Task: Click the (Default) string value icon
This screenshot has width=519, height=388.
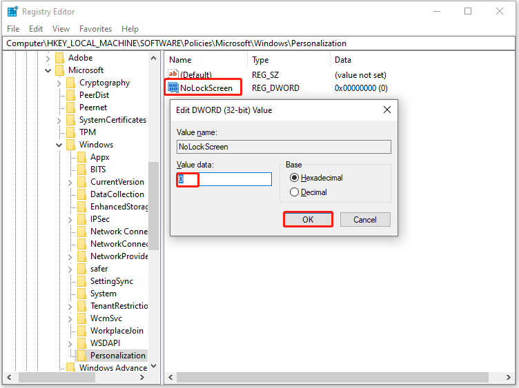Action: (173, 74)
